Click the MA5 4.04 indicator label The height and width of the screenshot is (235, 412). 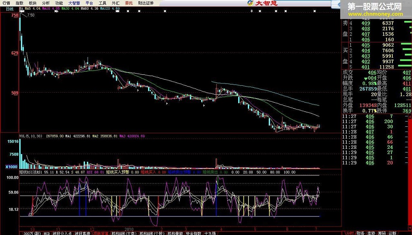tap(33, 9)
